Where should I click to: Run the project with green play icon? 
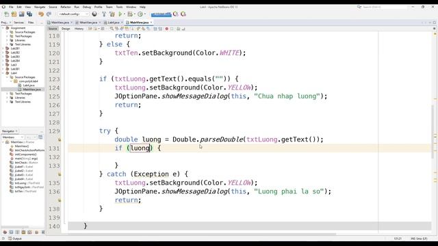click(x=120, y=14)
